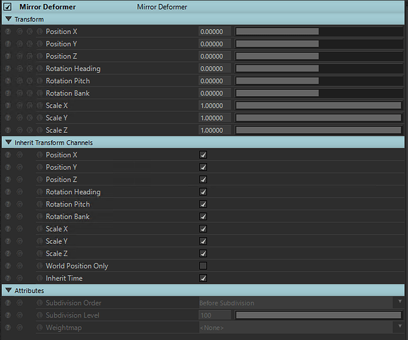Enable the World Position Only checkbox
Viewport: 408px width, 340px height.
coord(203,266)
